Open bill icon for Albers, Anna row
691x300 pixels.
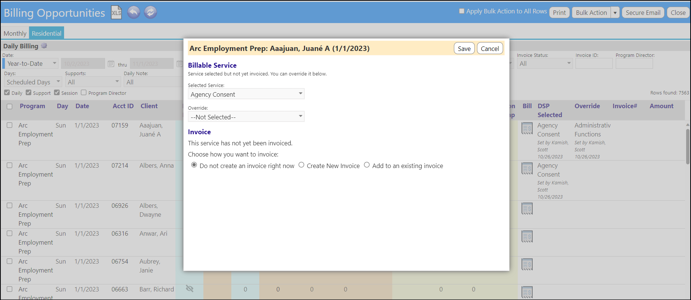(527, 168)
